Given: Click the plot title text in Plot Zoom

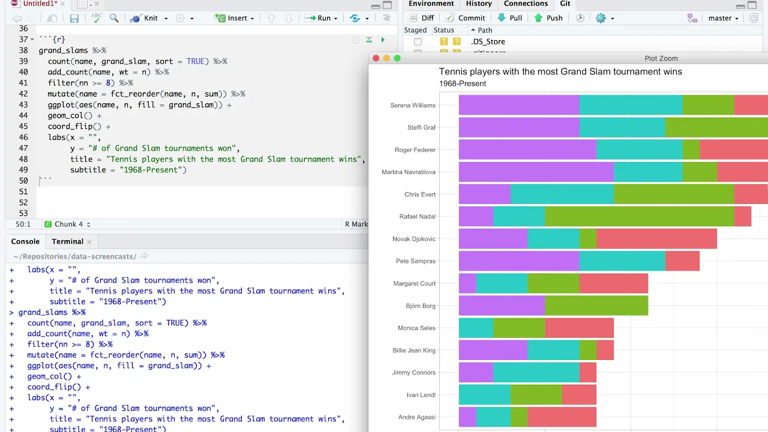Looking at the screenshot, I should (560, 71).
